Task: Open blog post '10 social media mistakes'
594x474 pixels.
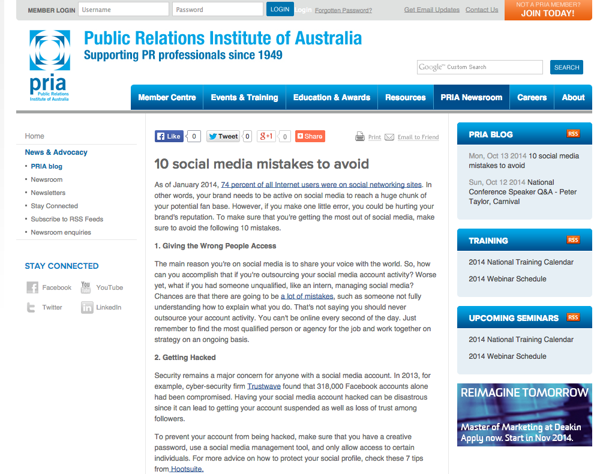Action: tap(524, 161)
